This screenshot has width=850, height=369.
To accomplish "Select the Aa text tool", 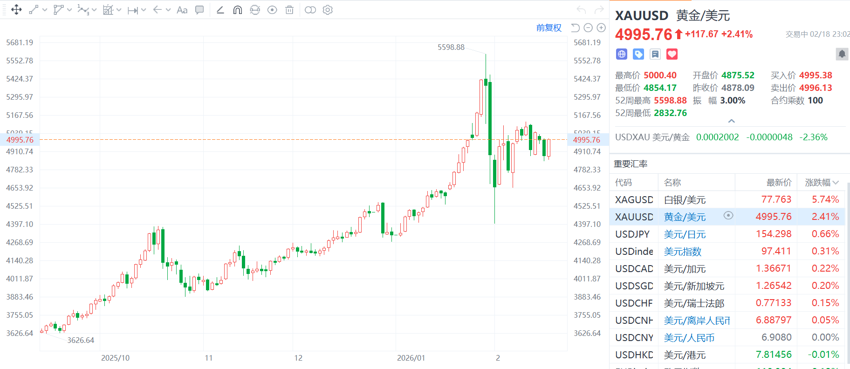I will (182, 10).
